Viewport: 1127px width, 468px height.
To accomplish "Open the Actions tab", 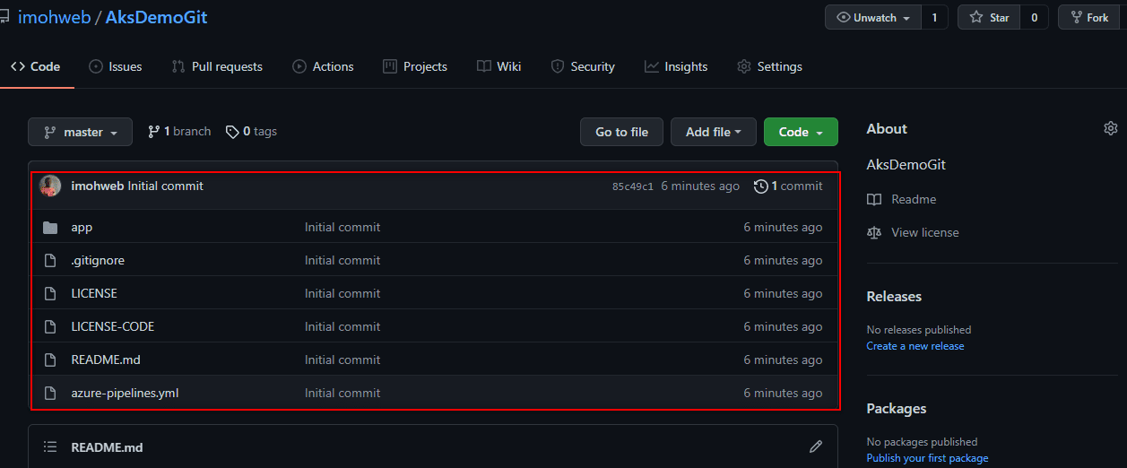I will coord(323,66).
